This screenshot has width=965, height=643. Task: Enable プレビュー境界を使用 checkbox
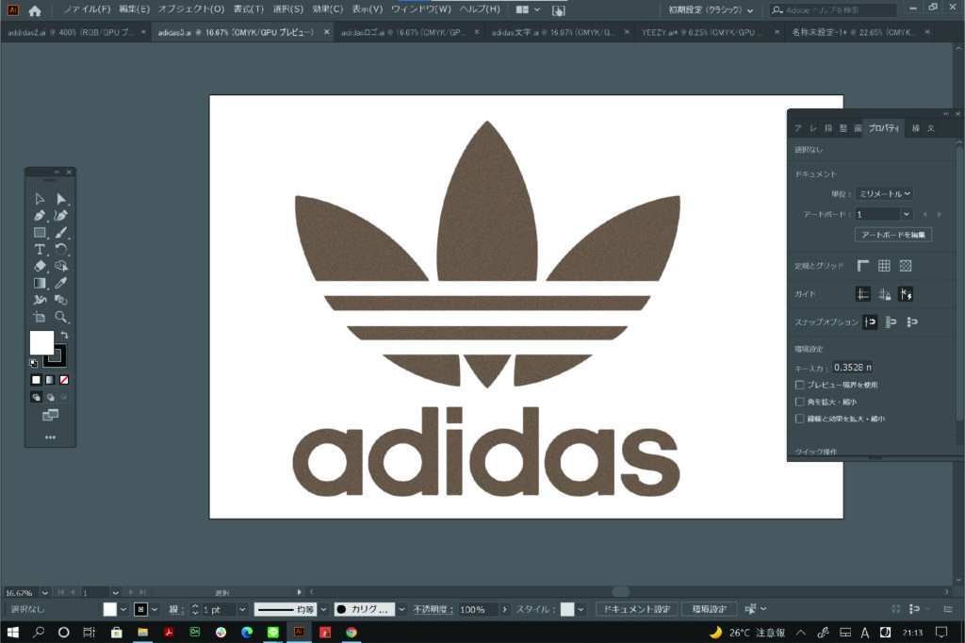(x=799, y=385)
